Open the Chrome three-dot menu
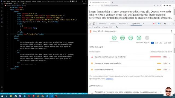This screenshot has height=98, width=175. 173,5
